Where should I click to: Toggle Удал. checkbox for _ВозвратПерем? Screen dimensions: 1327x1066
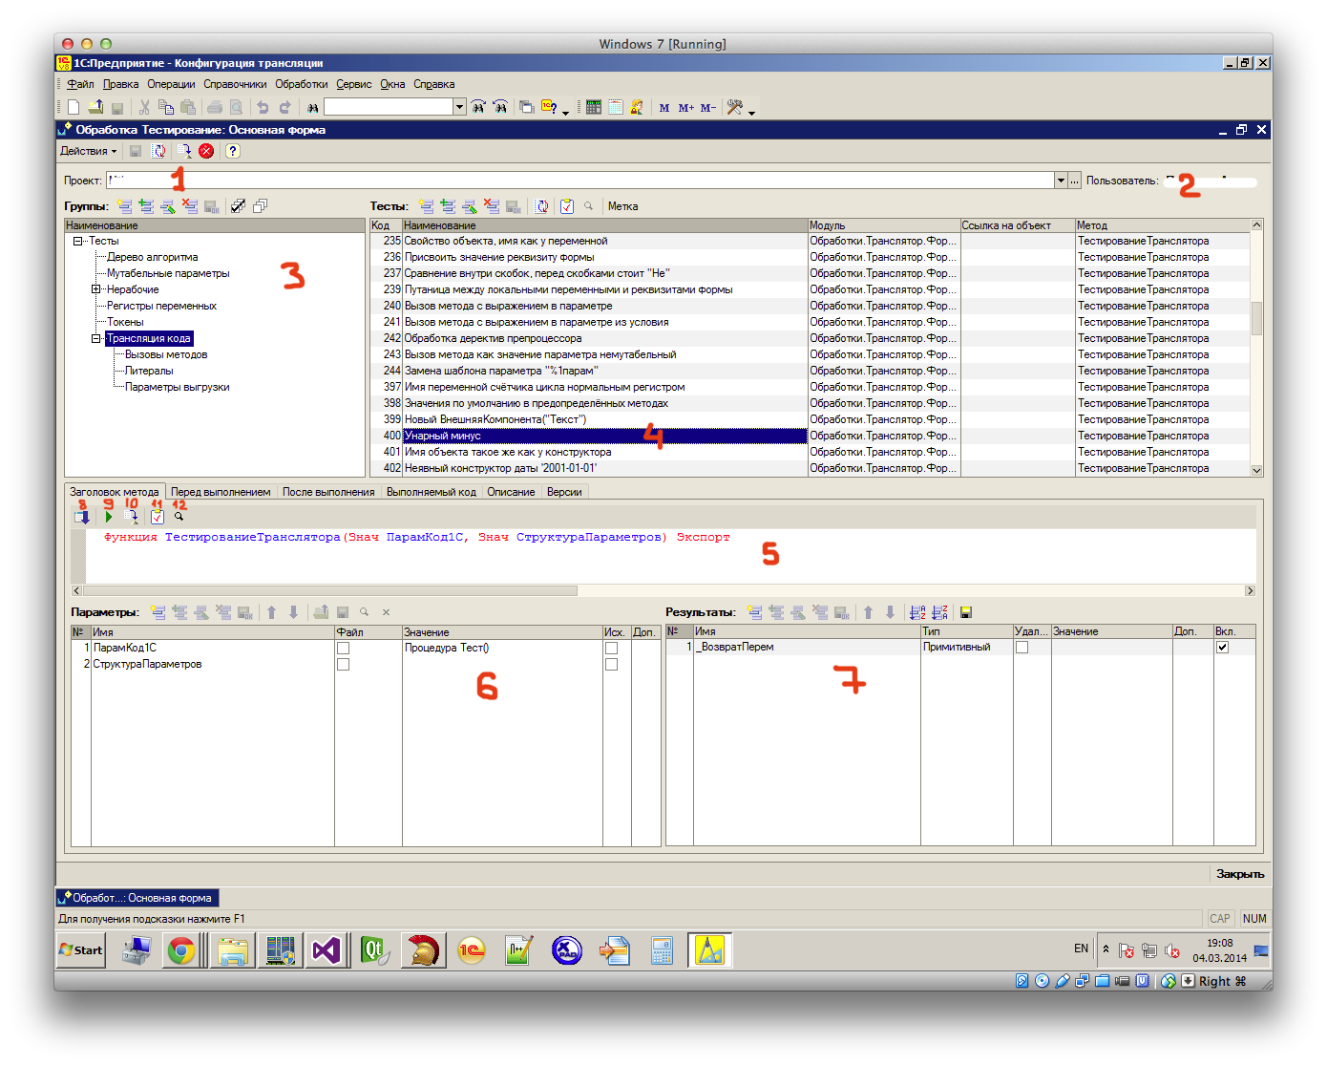pyautogui.click(x=1022, y=648)
